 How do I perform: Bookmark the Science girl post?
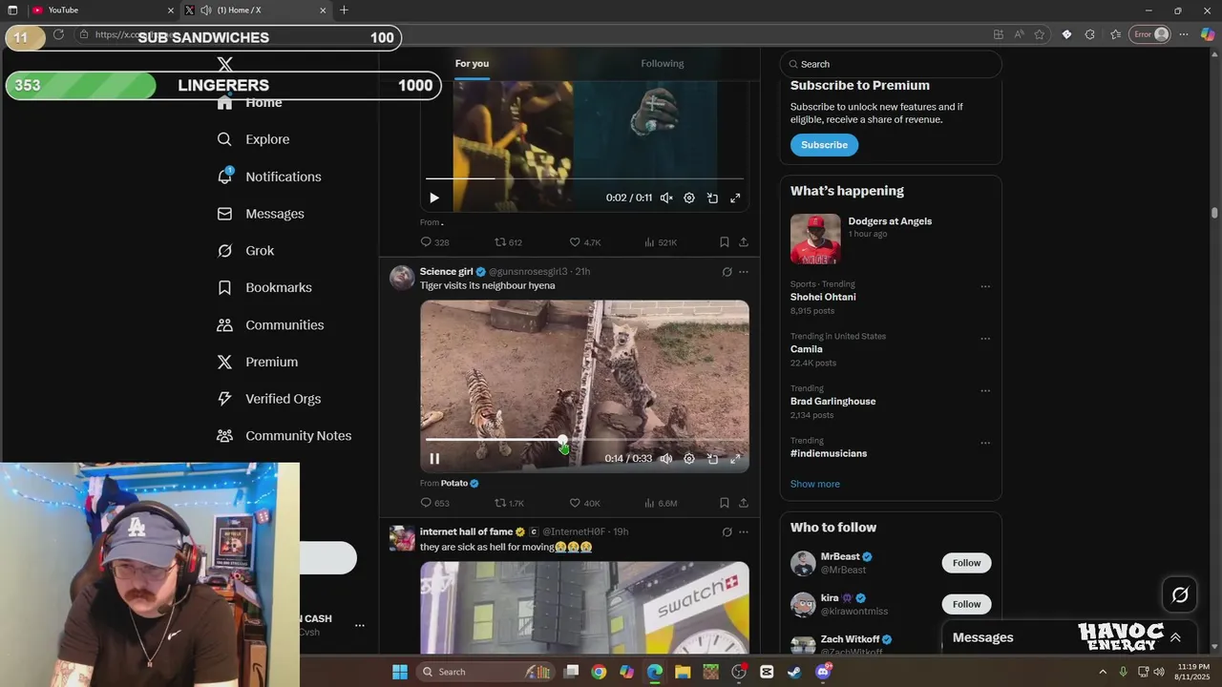725,503
